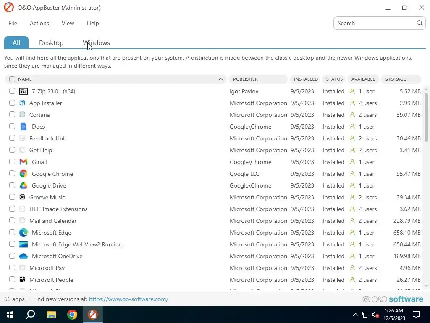Check the Groove Music checkbox
This screenshot has height=323, width=430.
point(12,197)
